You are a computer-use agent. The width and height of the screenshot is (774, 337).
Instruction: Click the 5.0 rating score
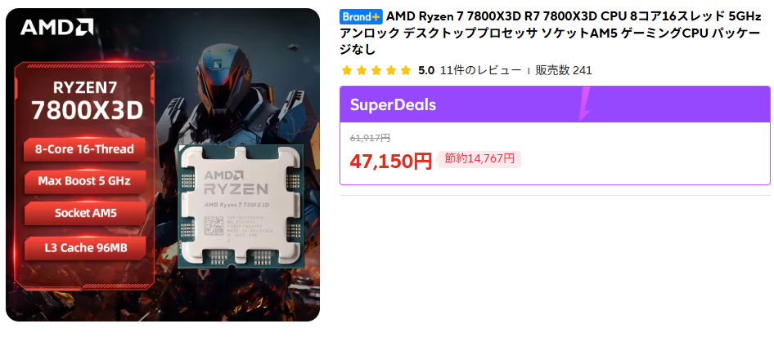point(426,70)
